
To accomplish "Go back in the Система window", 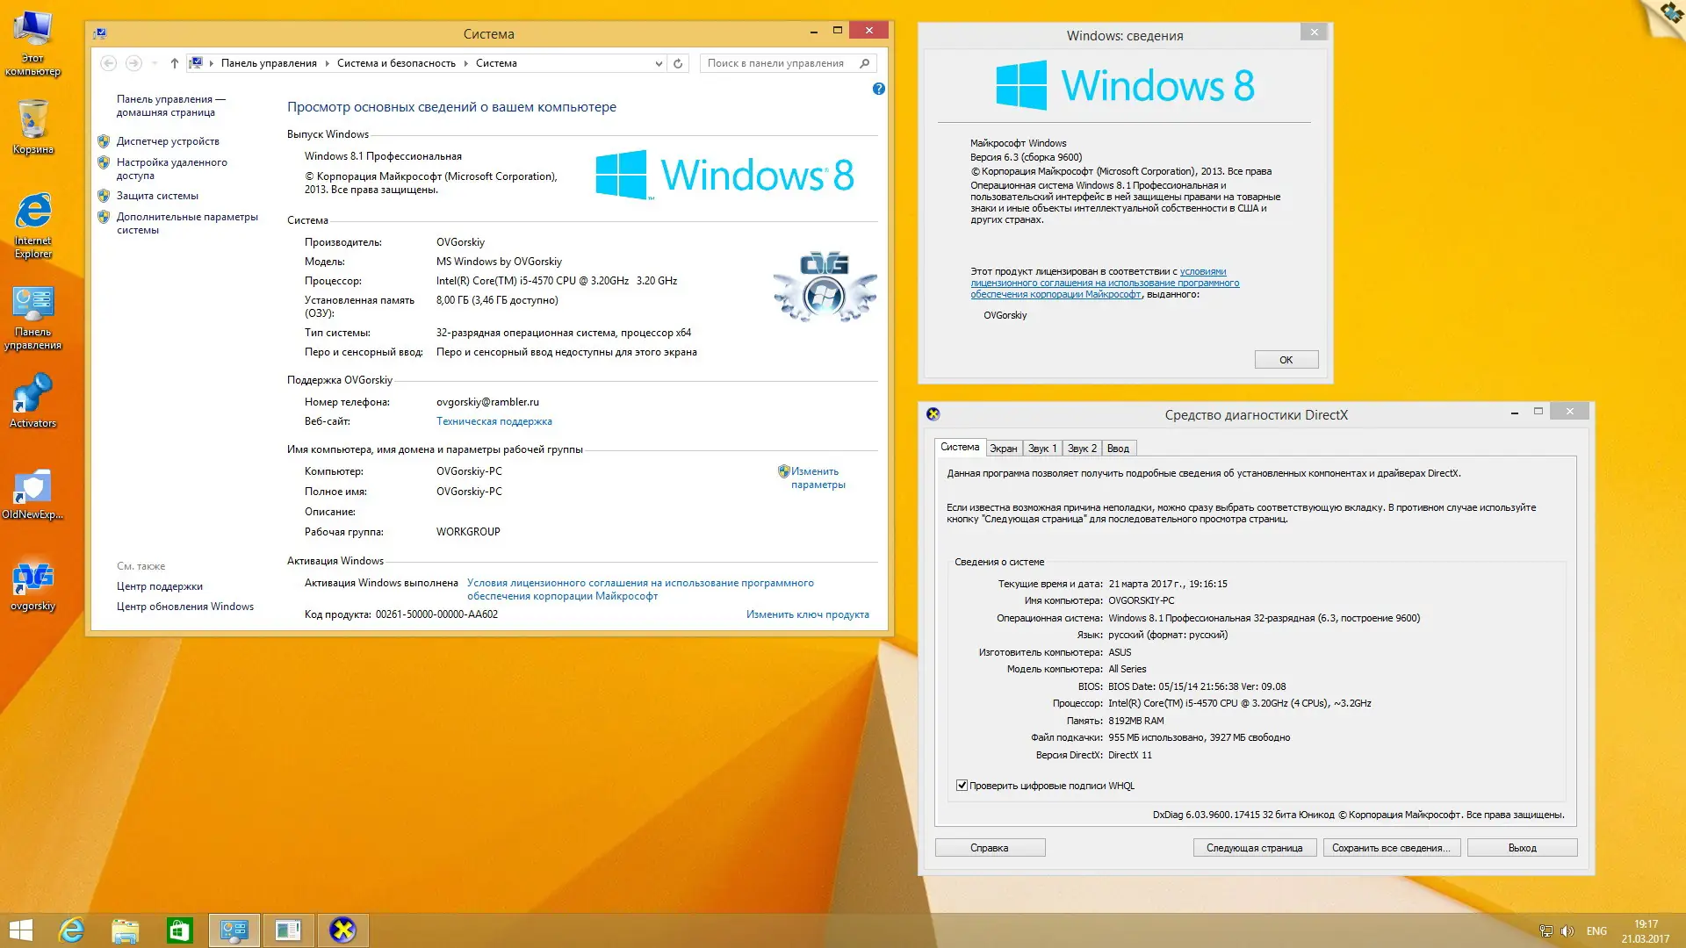I will (x=109, y=63).
